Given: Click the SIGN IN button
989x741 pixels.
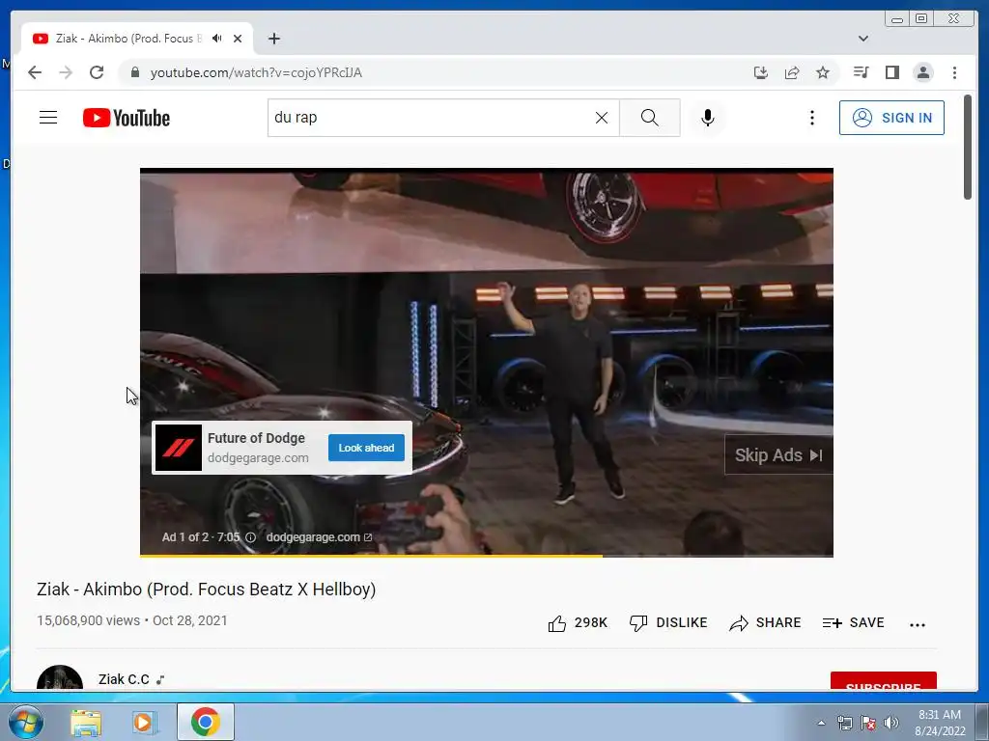Looking at the screenshot, I should click(891, 118).
